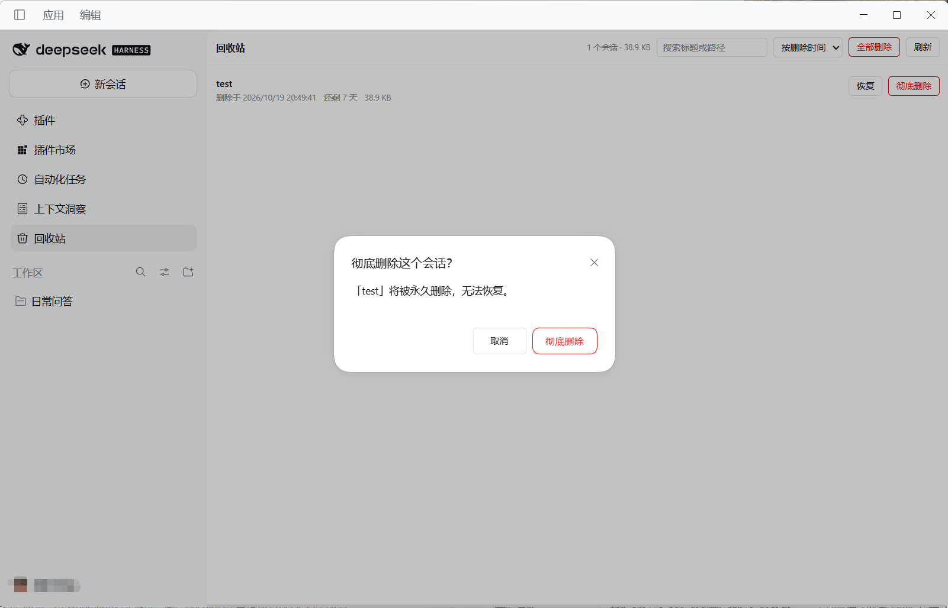Image resolution: width=948 pixels, height=608 pixels.
Task: Click the 回收站 page heading
Action: [x=230, y=48]
